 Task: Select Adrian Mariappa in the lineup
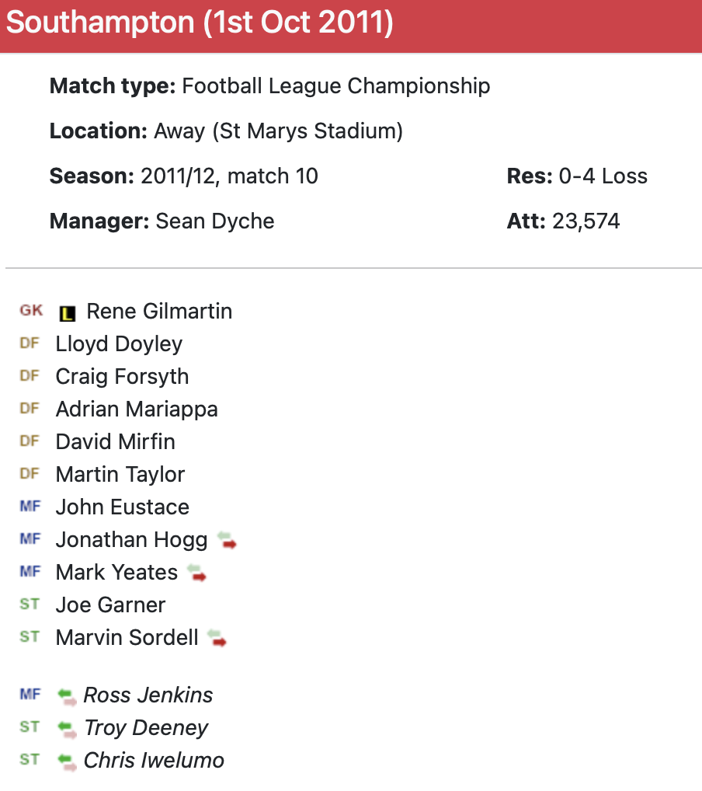pos(137,409)
